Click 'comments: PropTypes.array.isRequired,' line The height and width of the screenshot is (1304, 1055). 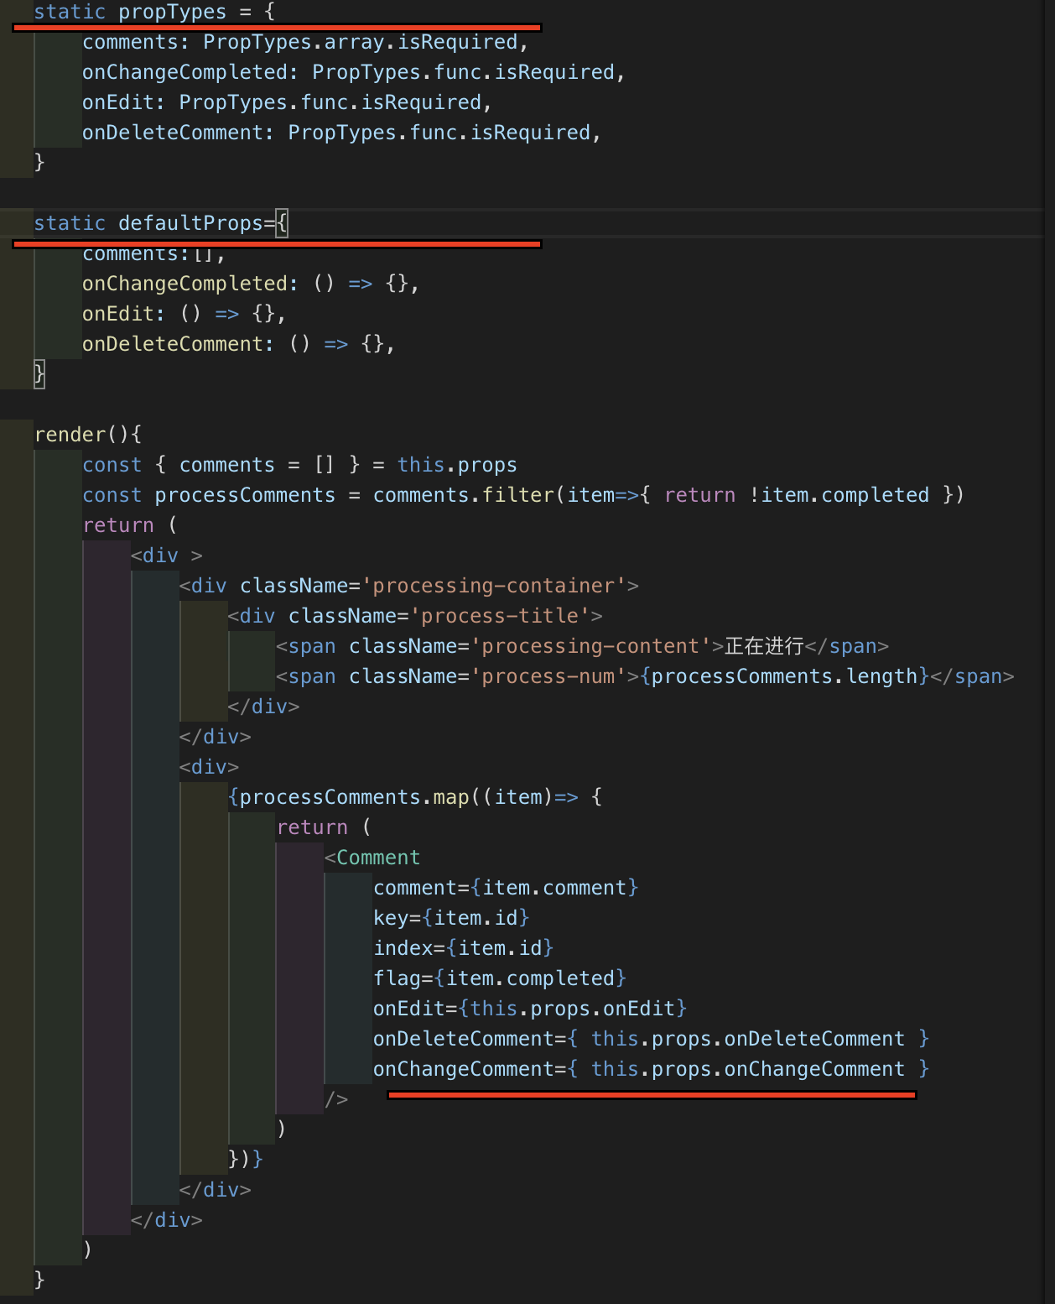[305, 42]
